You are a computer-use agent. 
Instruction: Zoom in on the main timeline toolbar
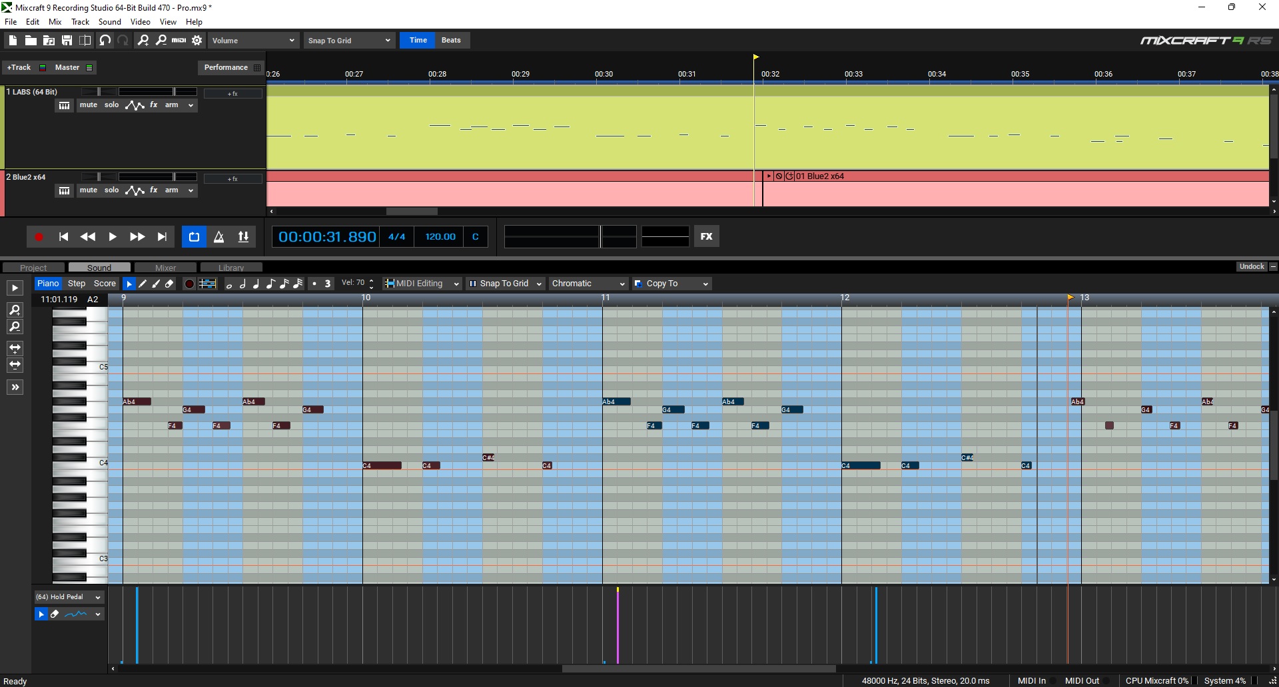pyautogui.click(x=143, y=41)
